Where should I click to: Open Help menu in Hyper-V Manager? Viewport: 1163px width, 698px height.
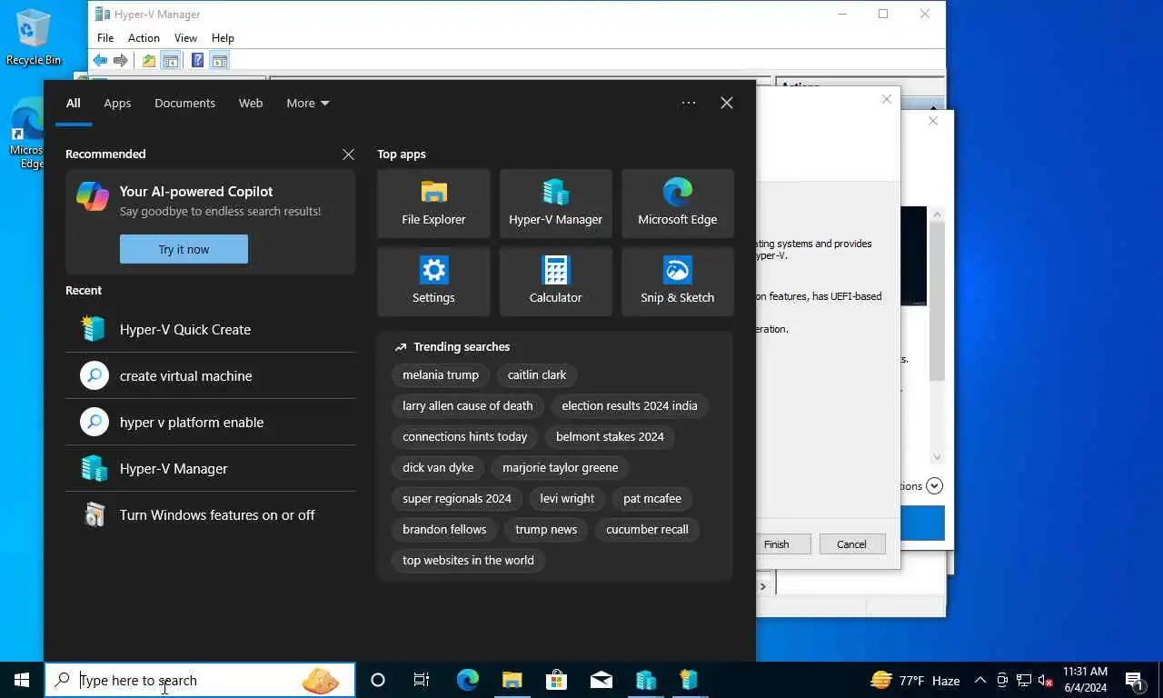tap(223, 38)
